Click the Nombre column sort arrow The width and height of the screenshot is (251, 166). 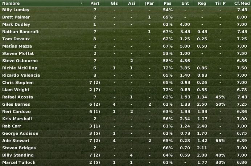point(82,3)
